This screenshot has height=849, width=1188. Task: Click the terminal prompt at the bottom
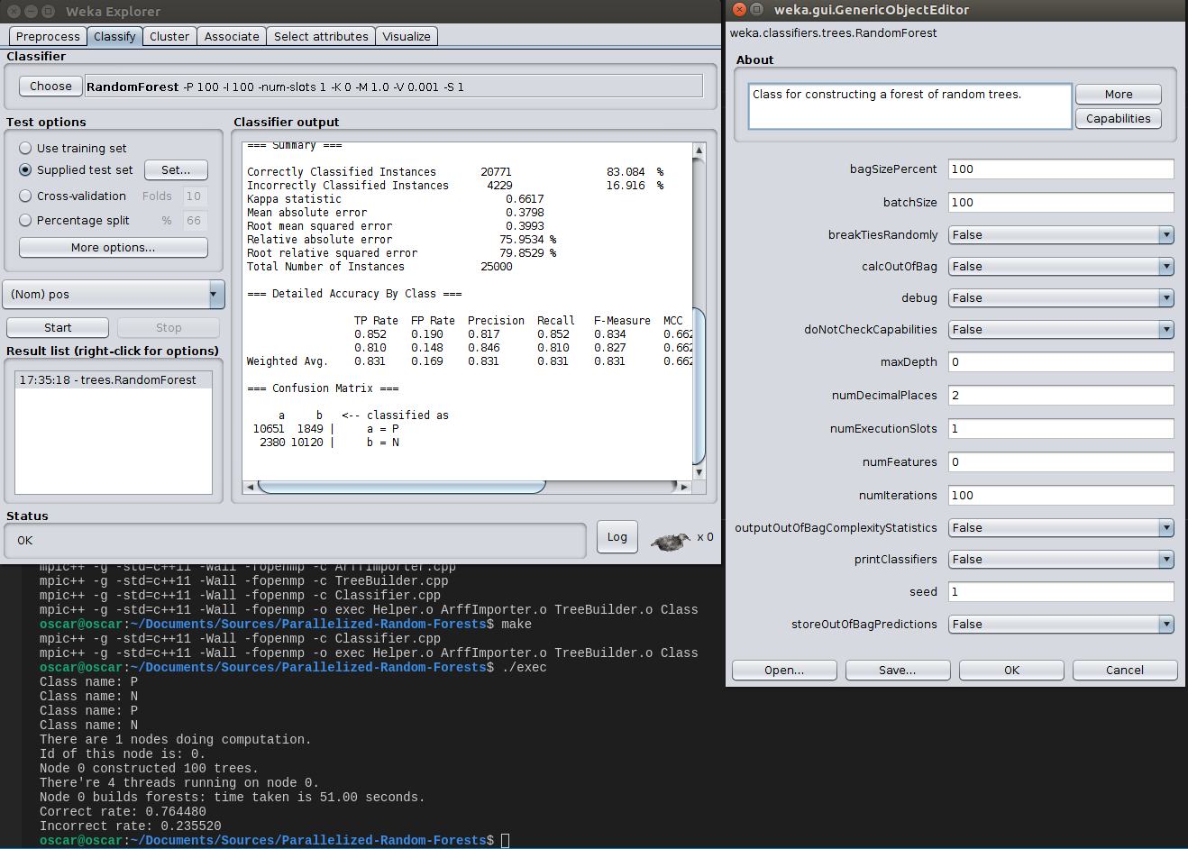pos(274,840)
